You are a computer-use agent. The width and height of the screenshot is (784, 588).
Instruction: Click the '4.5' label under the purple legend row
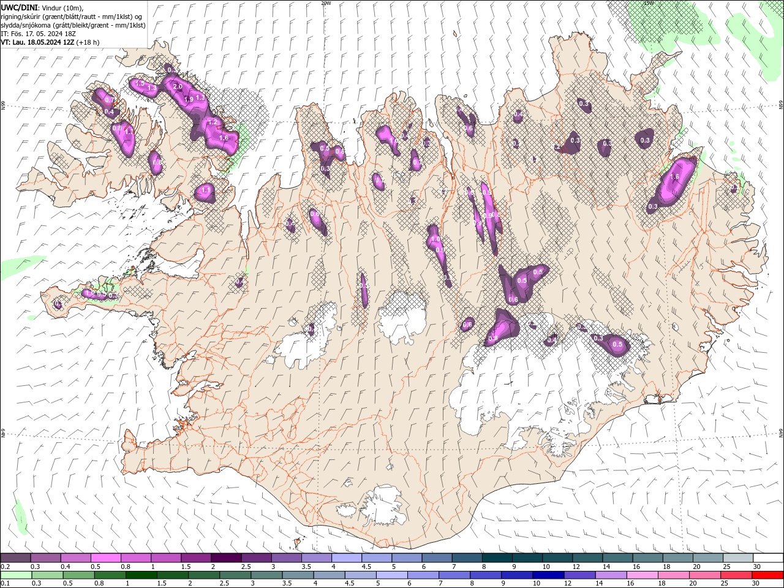tap(366, 567)
